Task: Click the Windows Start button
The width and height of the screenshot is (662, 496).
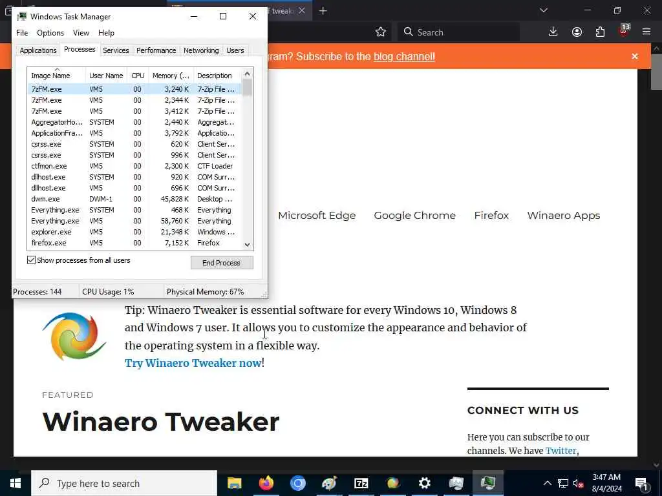Action: click(16, 483)
